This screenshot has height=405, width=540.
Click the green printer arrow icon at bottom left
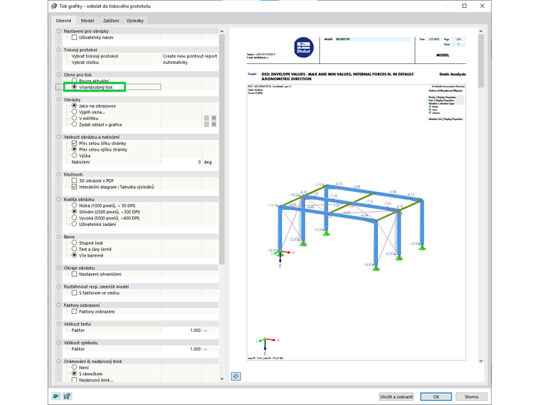coord(55,396)
